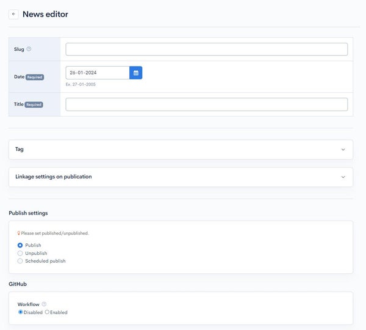Click the Title Required badge
The width and height of the screenshot is (366, 330).
pyautogui.click(x=34, y=105)
